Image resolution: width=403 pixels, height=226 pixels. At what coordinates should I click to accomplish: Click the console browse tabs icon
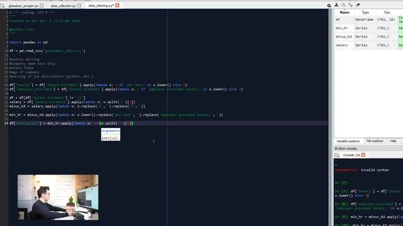337,155
